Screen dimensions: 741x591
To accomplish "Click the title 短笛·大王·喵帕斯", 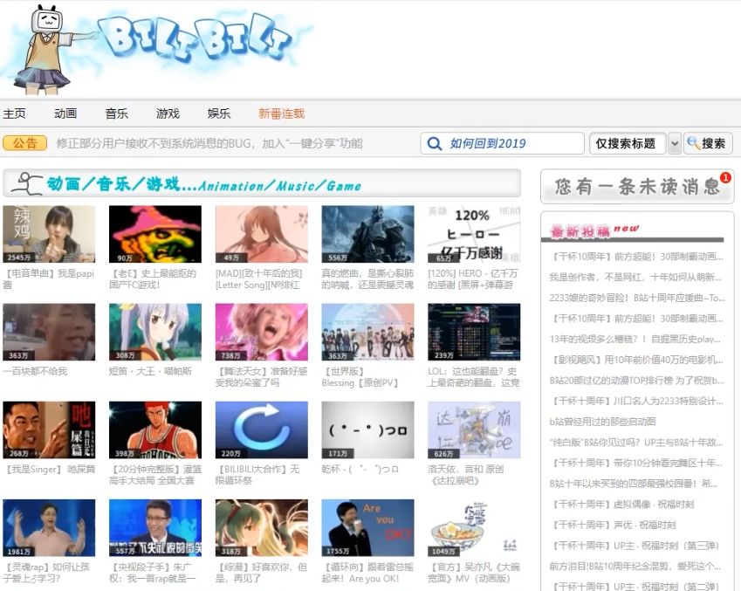I will (150, 371).
